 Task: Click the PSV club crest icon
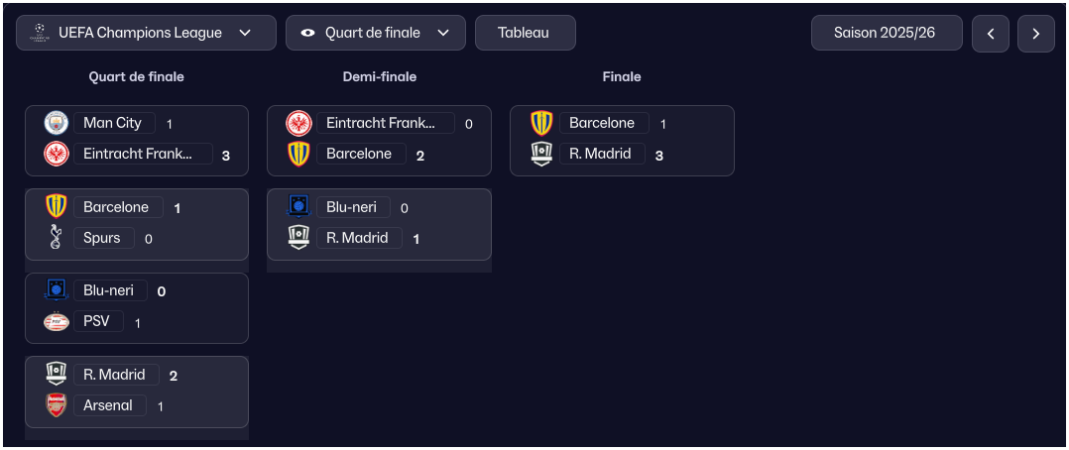[x=57, y=322]
